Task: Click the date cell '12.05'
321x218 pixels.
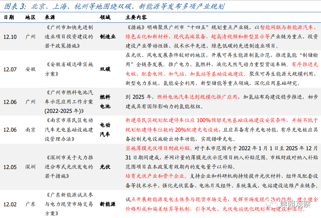Action: [x=10, y=167]
